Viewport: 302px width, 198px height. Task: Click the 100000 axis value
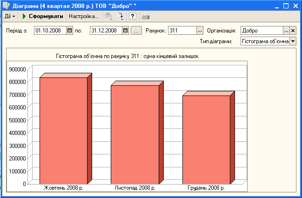point(17,171)
